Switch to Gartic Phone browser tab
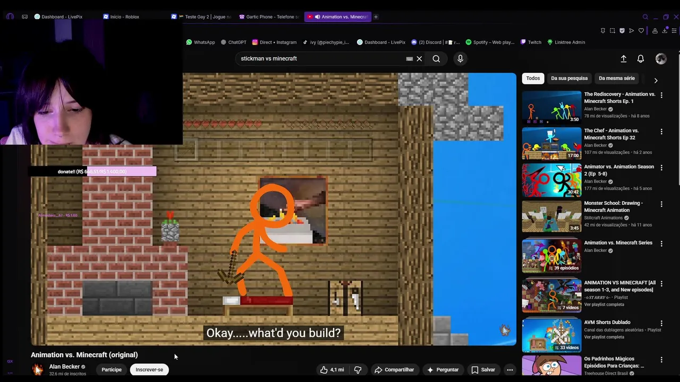The width and height of the screenshot is (680, 382). (x=270, y=17)
